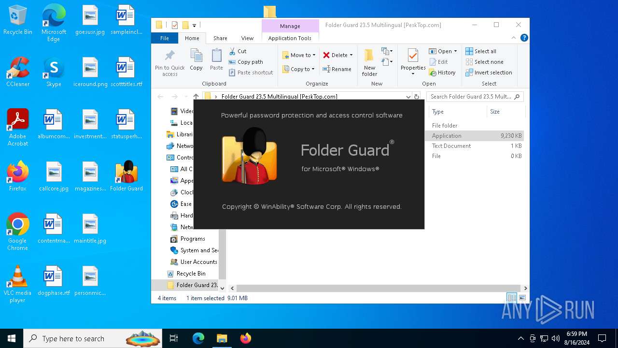Expand address bar history dropdown

click(408, 97)
